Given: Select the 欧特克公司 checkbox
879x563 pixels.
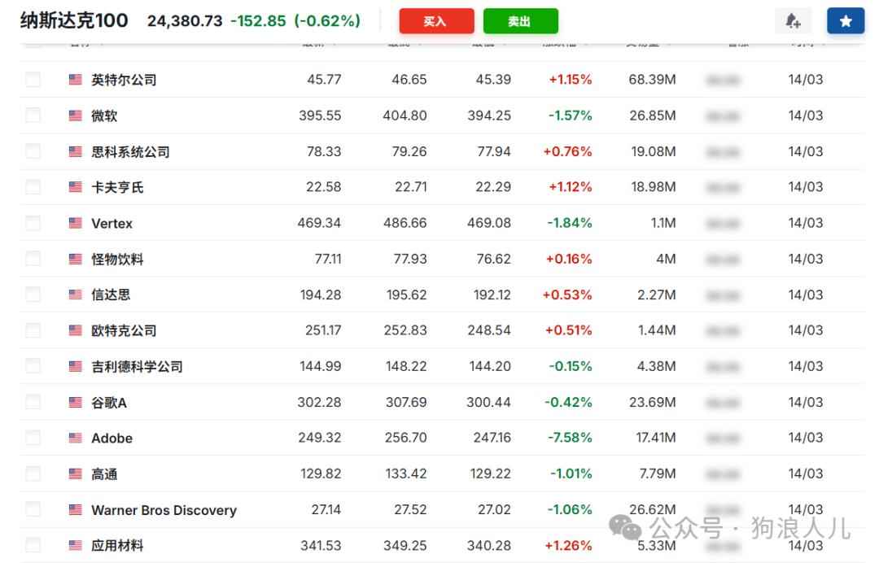Looking at the screenshot, I should pos(33,330).
